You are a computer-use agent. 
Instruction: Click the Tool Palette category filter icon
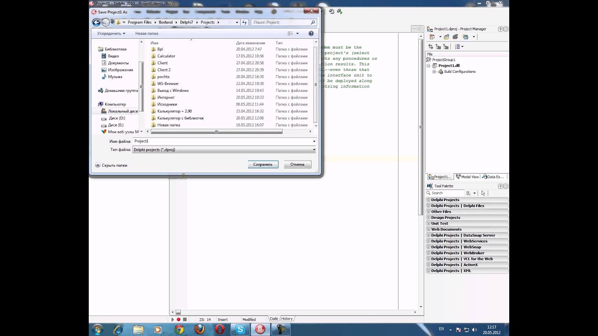point(469,193)
